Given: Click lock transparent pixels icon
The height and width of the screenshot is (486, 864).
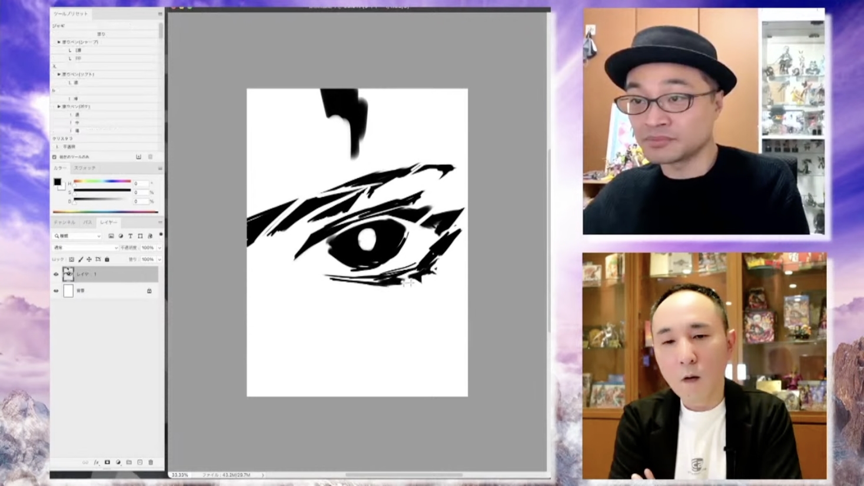Looking at the screenshot, I should pyautogui.click(x=71, y=259).
